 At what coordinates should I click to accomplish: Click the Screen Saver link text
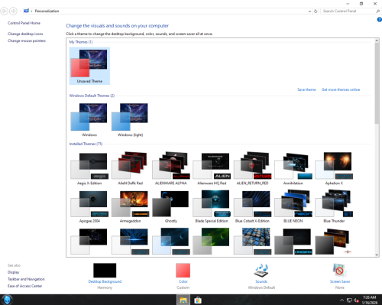click(x=340, y=281)
